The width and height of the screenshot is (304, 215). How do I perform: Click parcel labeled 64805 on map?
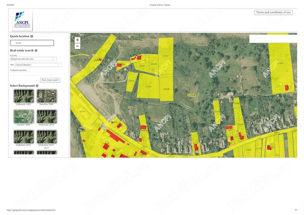(277, 133)
